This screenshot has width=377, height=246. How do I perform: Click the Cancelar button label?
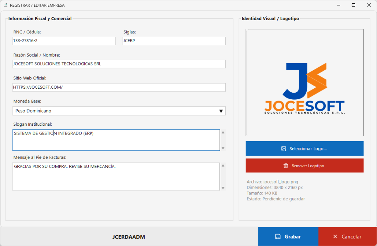[x=352, y=237]
